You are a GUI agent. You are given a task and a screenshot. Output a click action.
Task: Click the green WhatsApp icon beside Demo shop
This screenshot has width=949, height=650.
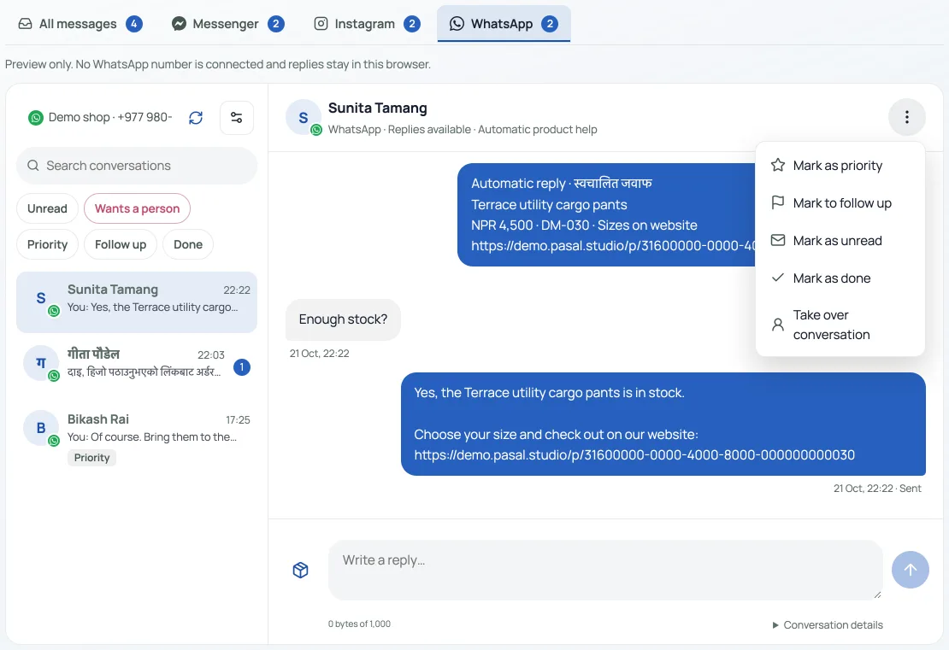pos(36,117)
